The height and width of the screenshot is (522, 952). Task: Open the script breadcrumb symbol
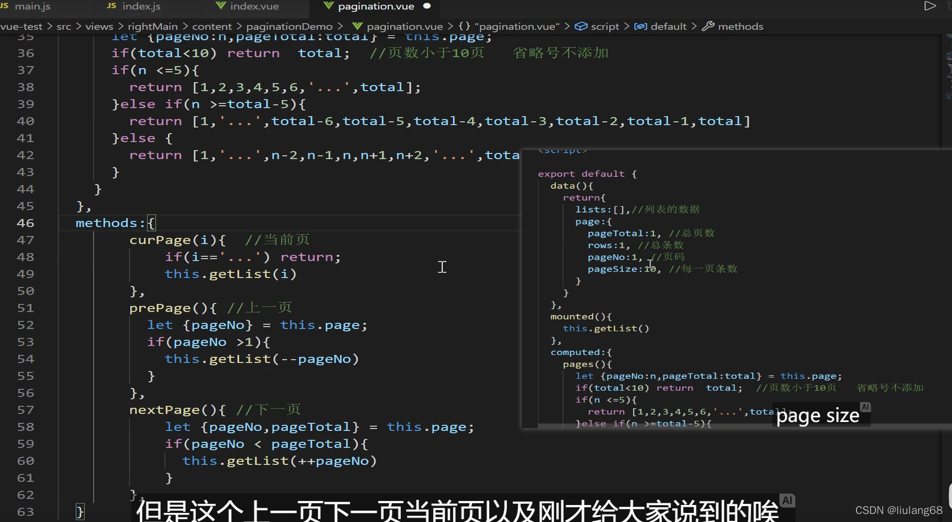[x=605, y=26]
